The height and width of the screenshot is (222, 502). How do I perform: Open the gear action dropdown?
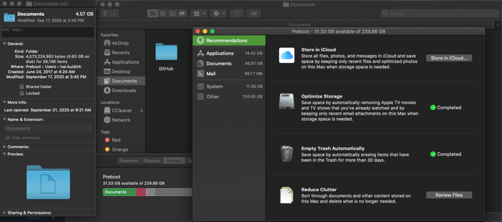(x=218, y=13)
